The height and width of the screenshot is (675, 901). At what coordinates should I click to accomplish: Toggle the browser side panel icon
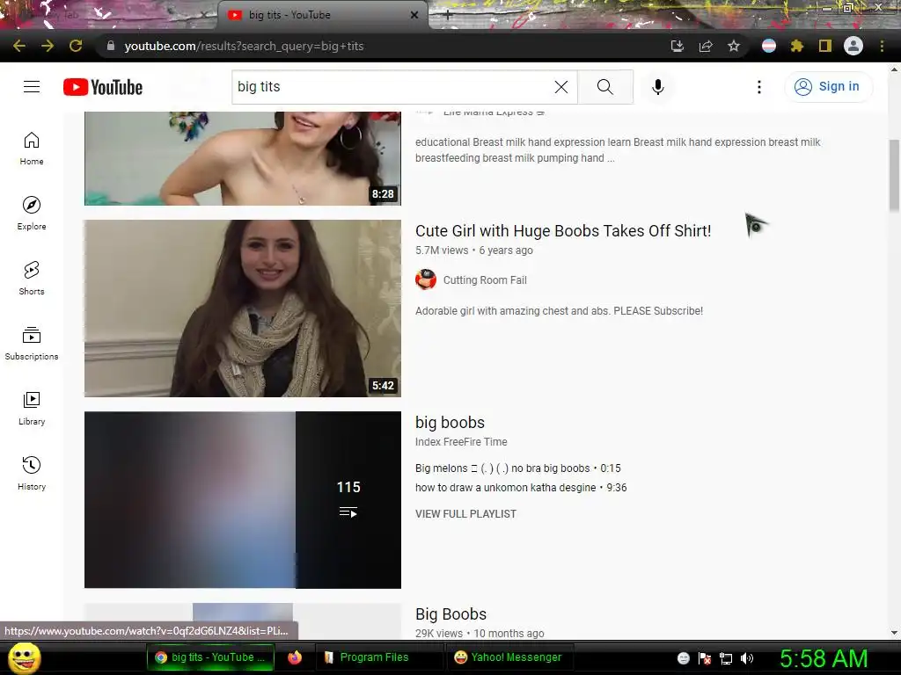pyautogui.click(x=825, y=46)
